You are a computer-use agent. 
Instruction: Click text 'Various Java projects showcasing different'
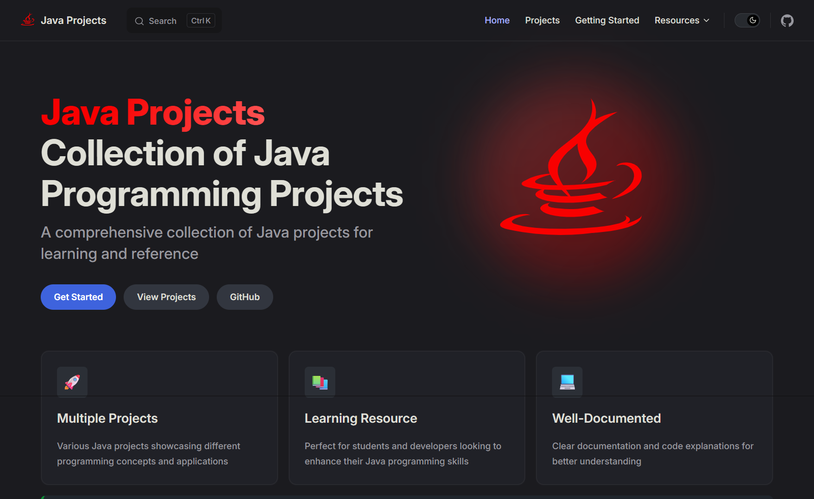[149, 446]
